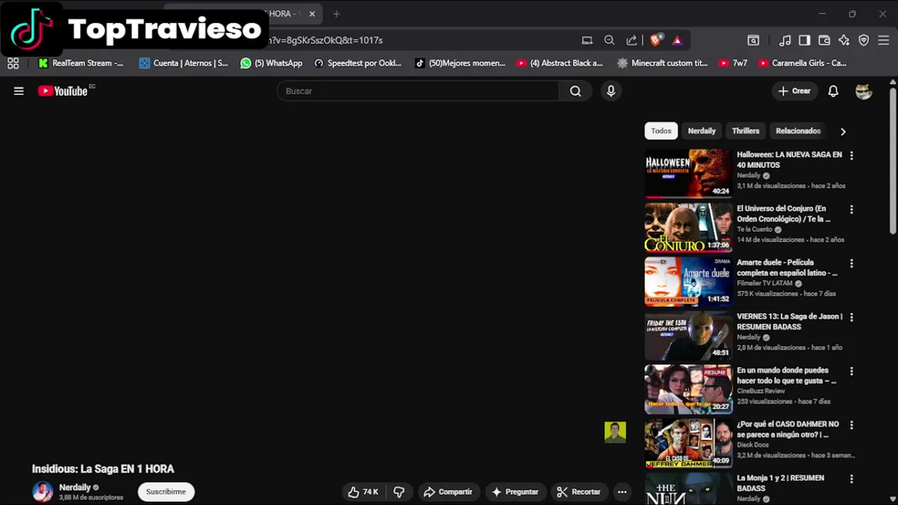Open Brave Shields lion icon

click(656, 40)
